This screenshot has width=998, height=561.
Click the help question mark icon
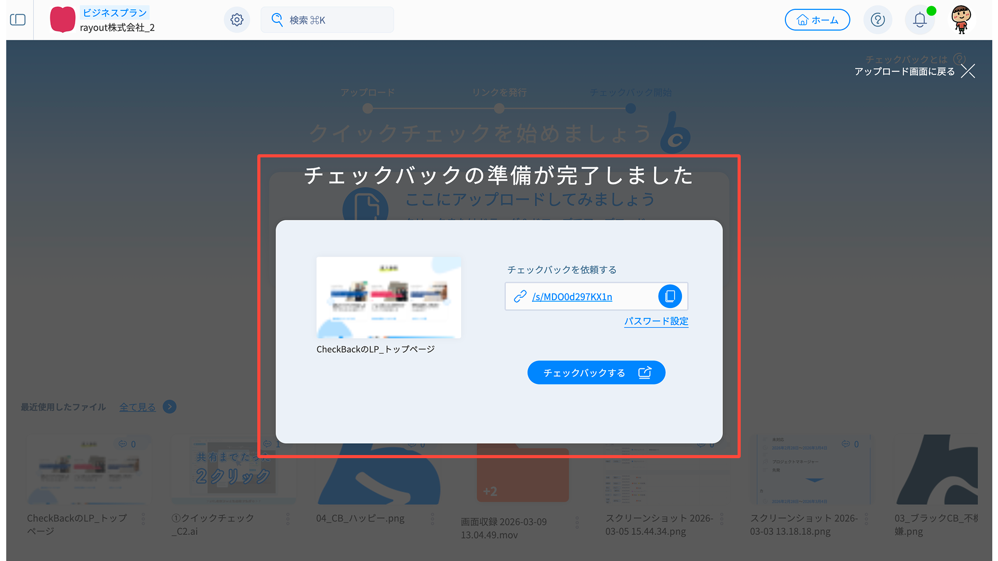[x=877, y=20]
